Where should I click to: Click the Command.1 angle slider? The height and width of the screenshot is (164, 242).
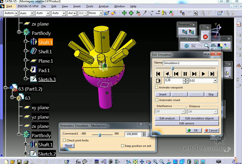click(x=100, y=134)
